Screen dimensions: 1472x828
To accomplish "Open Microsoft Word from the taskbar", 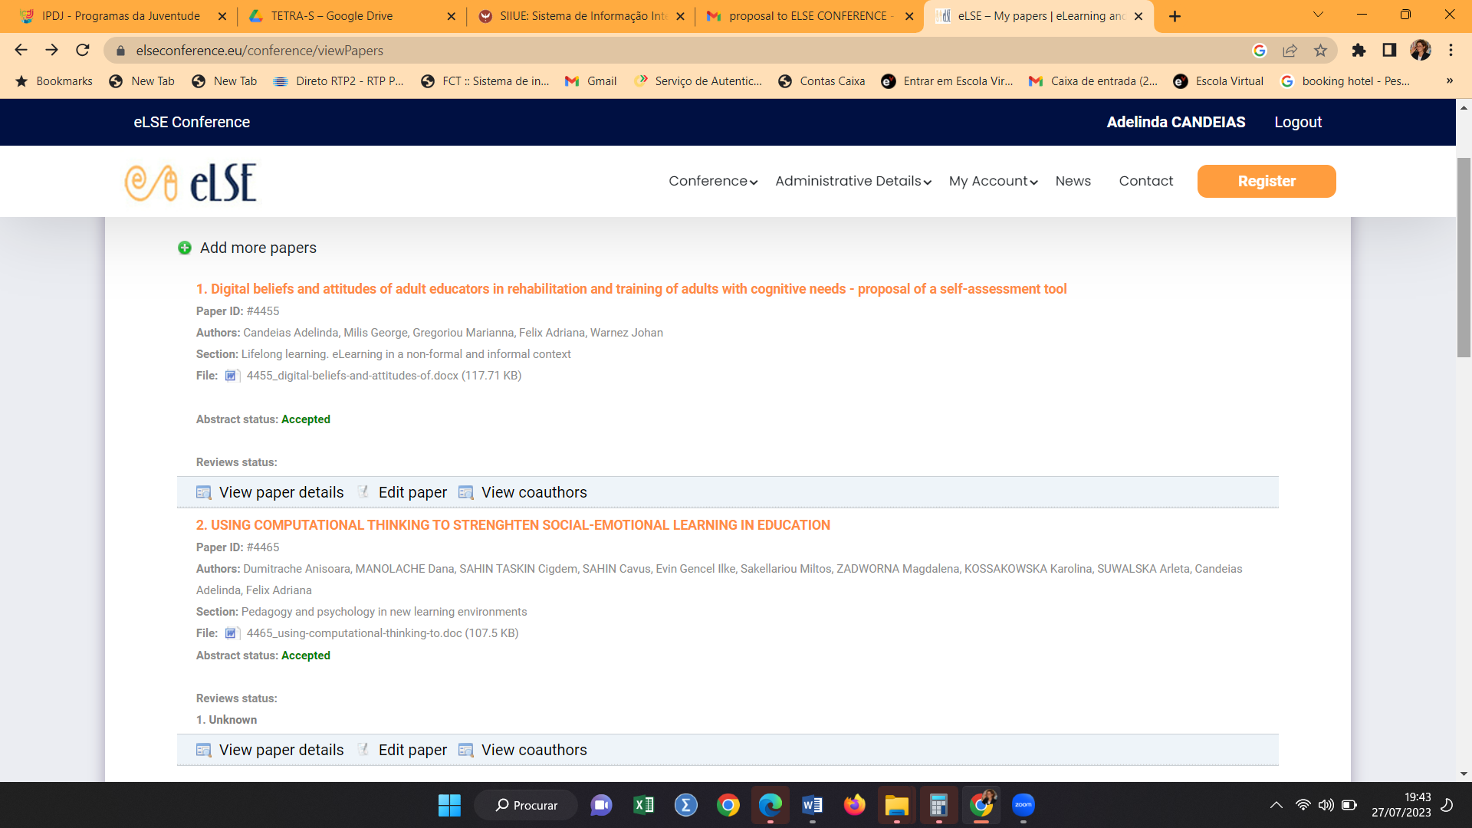I will [813, 805].
